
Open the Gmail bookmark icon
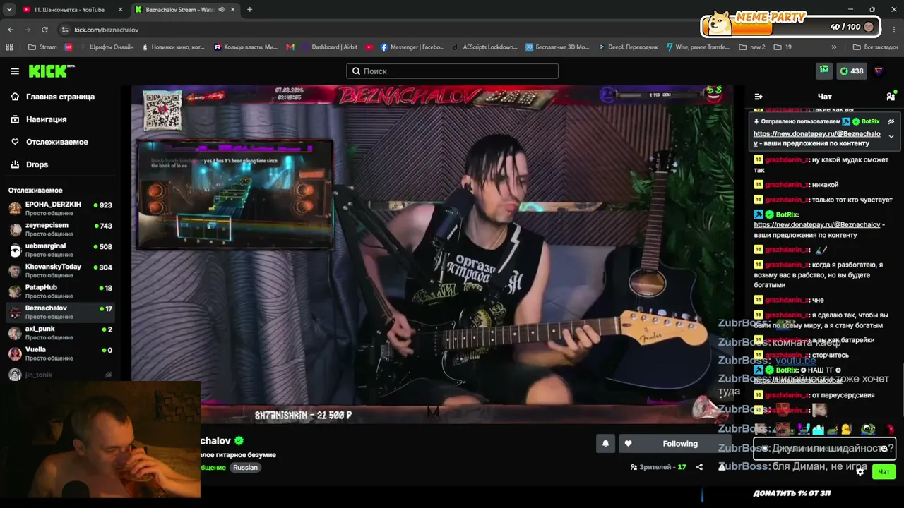290,47
